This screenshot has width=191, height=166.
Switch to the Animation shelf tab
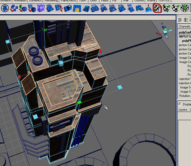click(x=21, y=1)
